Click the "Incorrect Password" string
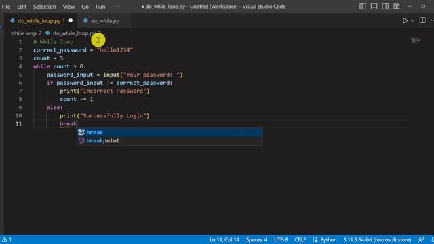 point(113,91)
